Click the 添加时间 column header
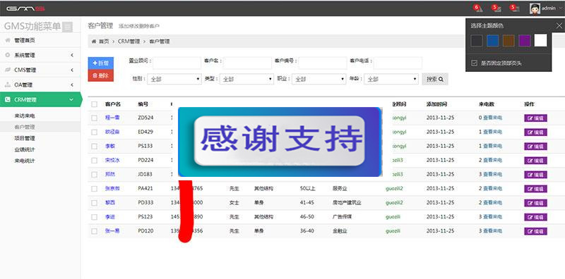Image resolution: width=565 pixels, height=279 pixels. coord(436,104)
